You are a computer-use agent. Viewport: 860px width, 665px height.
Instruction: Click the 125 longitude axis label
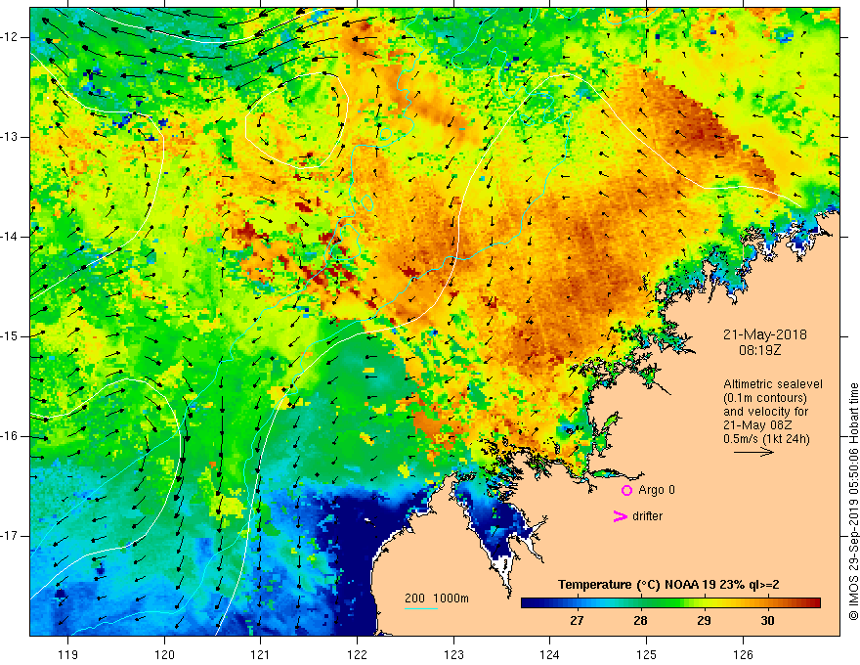[x=647, y=654]
